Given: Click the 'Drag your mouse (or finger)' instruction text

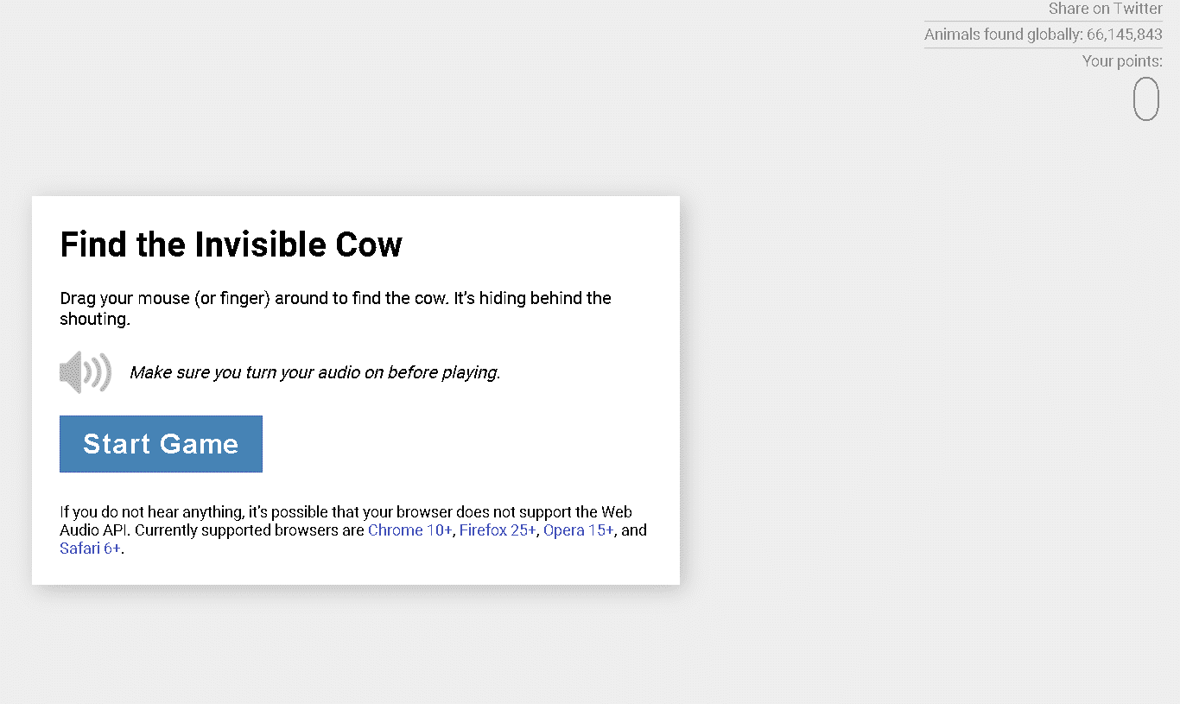Looking at the screenshot, I should 336,308.
